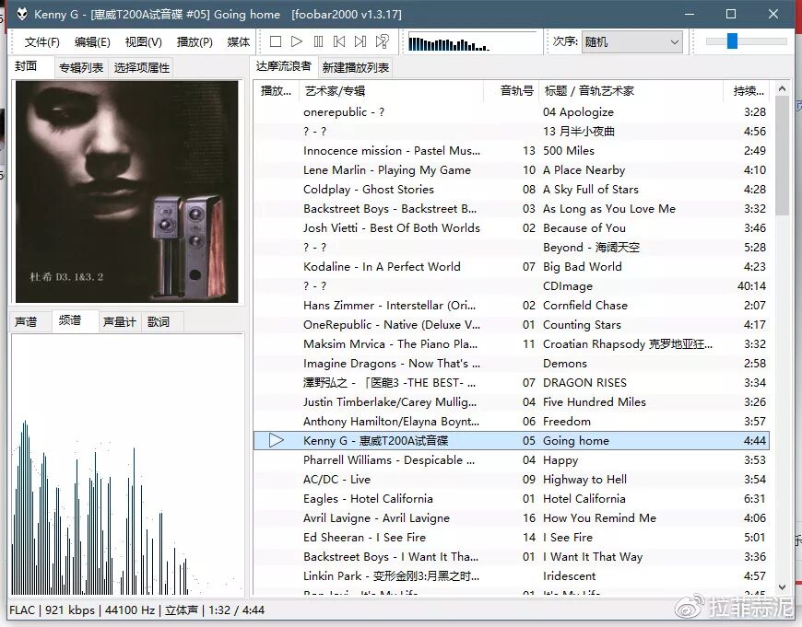Select the track Cornfield Chase
The height and width of the screenshot is (627, 802).
pyautogui.click(x=512, y=306)
